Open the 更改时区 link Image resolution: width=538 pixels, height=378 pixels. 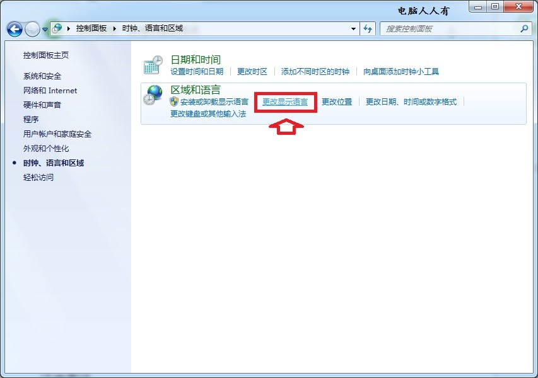point(252,72)
